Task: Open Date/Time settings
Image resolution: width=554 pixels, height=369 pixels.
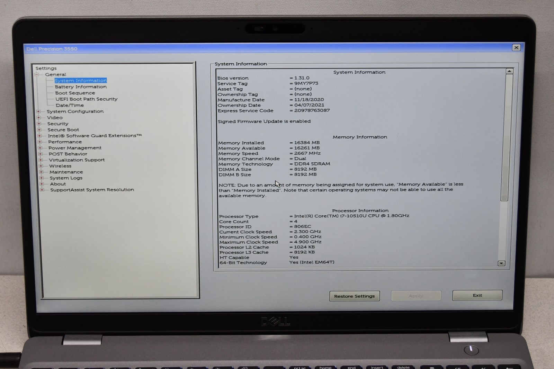Action: point(70,105)
